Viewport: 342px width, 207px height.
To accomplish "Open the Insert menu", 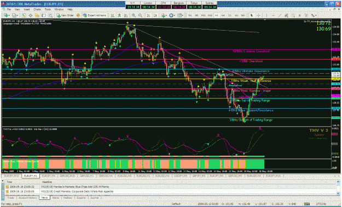I will click(x=27, y=10).
